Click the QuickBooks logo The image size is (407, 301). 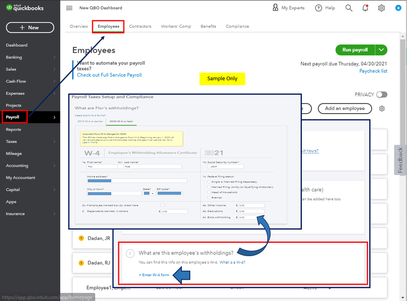[25, 8]
